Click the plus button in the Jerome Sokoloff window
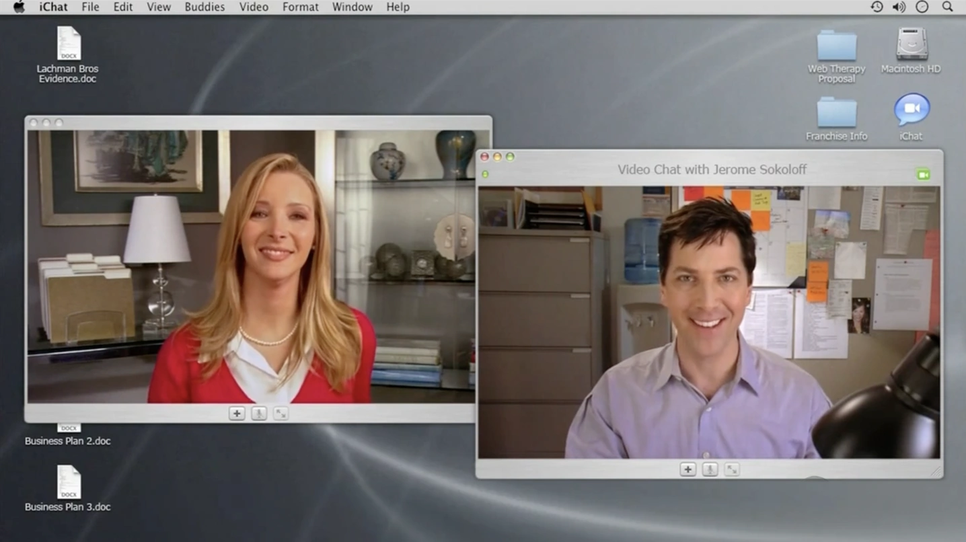966x542 pixels. coord(688,469)
